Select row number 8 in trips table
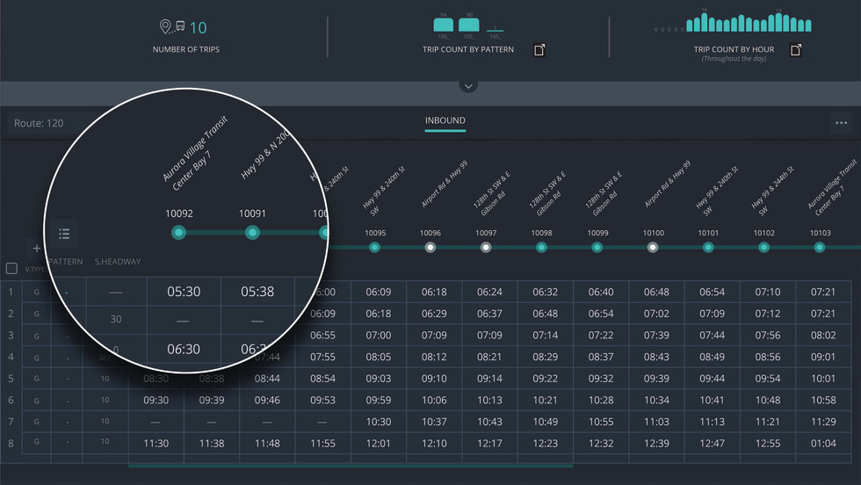861x485 pixels. pyautogui.click(x=11, y=443)
